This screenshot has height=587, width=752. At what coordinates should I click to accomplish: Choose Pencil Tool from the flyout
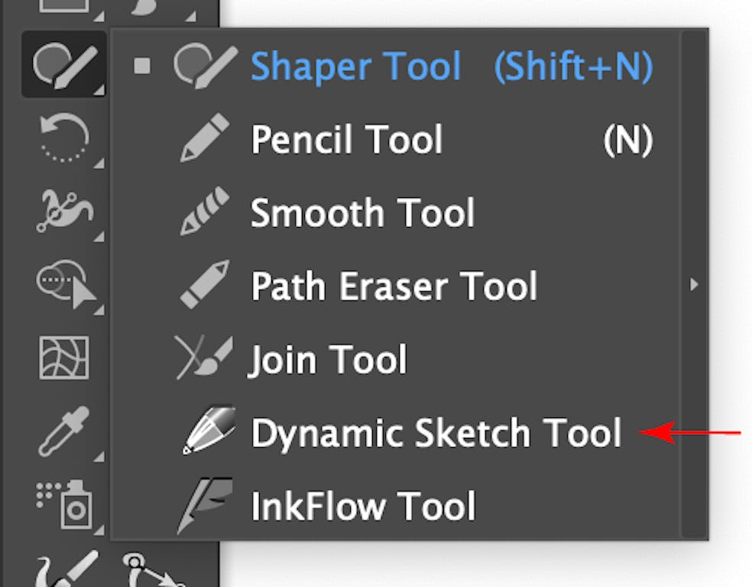pos(348,139)
